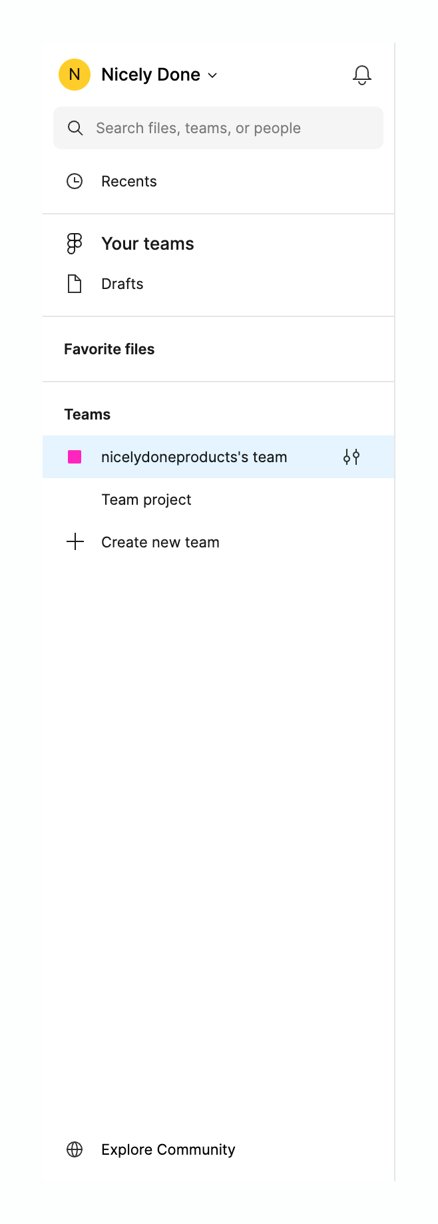438x1224 pixels.
Task: Select nicelydoneproducts's team in the sidebar
Action: tap(194, 457)
